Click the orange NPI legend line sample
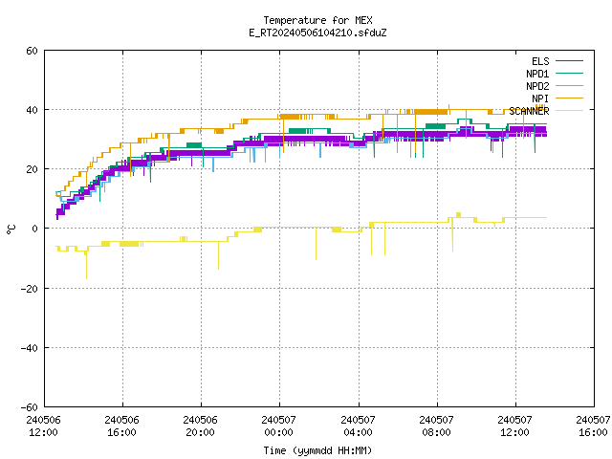The height and width of the screenshot is (459, 612). click(569, 98)
